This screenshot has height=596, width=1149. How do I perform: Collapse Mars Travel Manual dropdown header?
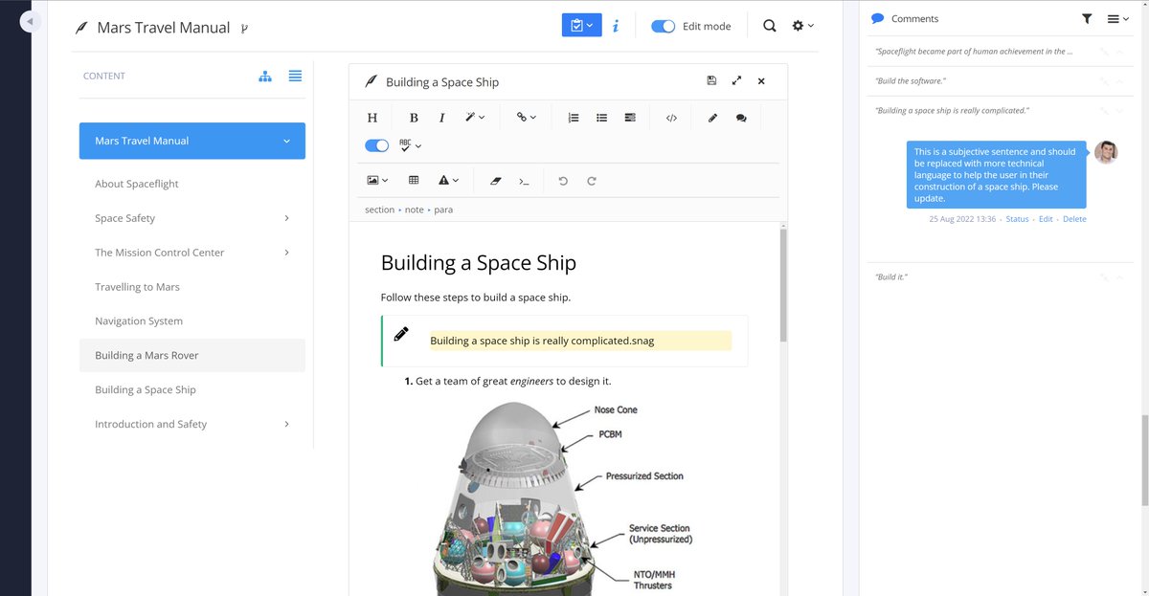pyautogui.click(x=192, y=141)
